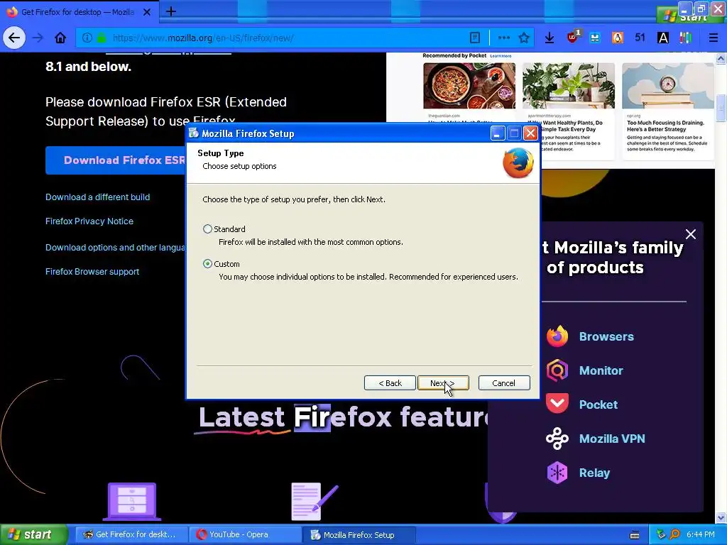Viewport: 727px width, 545px height.
Task: Open Firefox Browser support link
Action: [x=92, y=272]
